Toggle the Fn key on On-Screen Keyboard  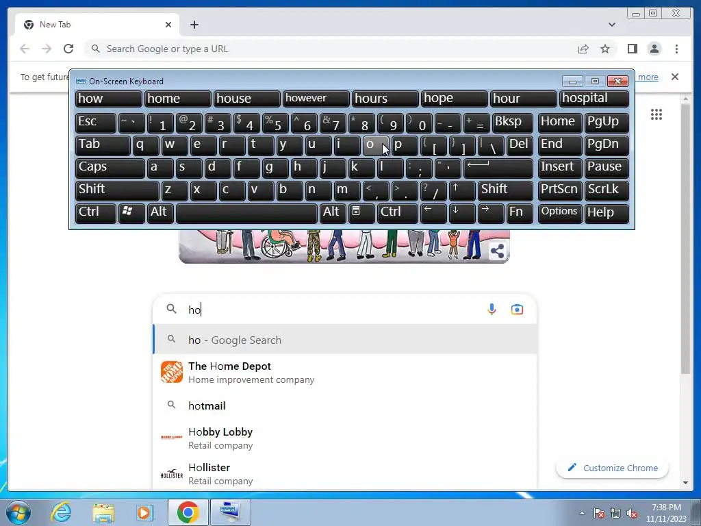[520, 212]
